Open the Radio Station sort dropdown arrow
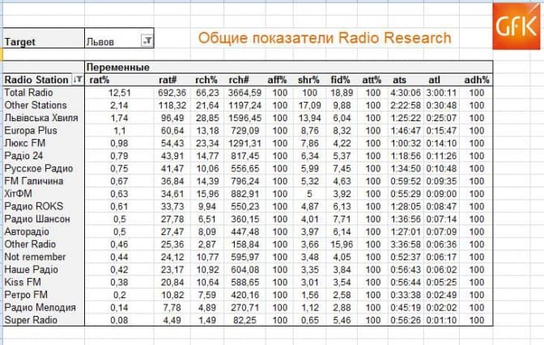The image size is (544, 345). pyautogui.click(x=78, y=80)
